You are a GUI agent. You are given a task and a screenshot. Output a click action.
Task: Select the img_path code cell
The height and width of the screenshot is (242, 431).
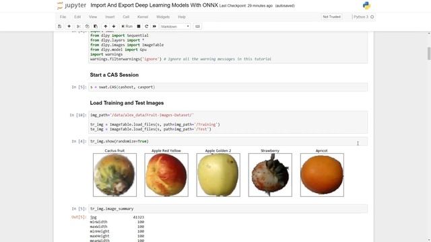point(228,122)
